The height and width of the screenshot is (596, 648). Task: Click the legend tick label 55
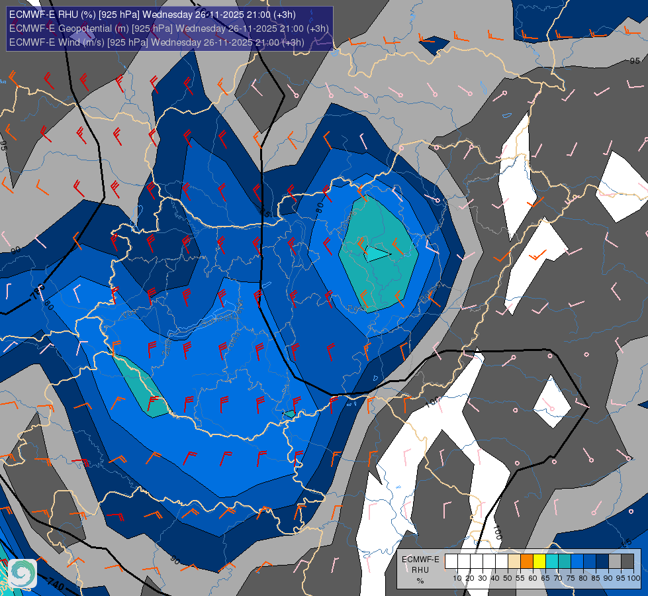(x=520, y=578)
